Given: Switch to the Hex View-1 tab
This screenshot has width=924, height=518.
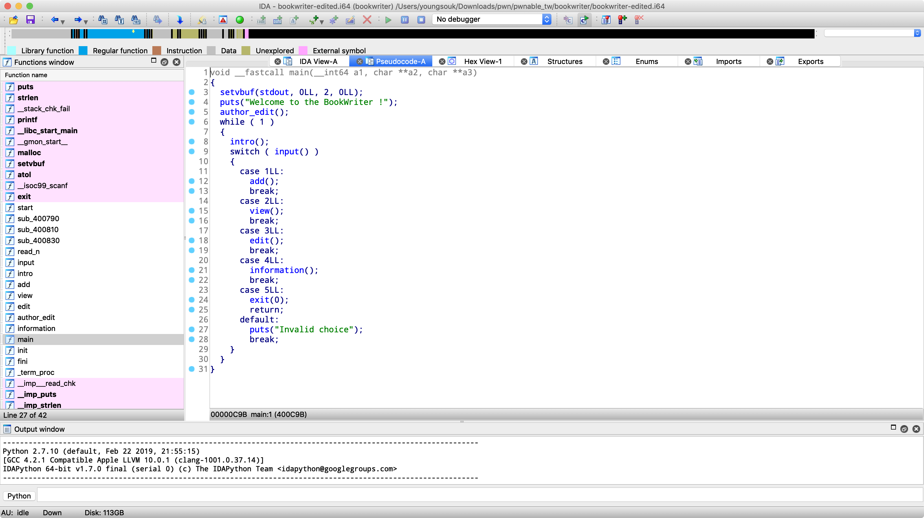Looking at the screenshot, I should pyautogui.click(x=482, y=61).
